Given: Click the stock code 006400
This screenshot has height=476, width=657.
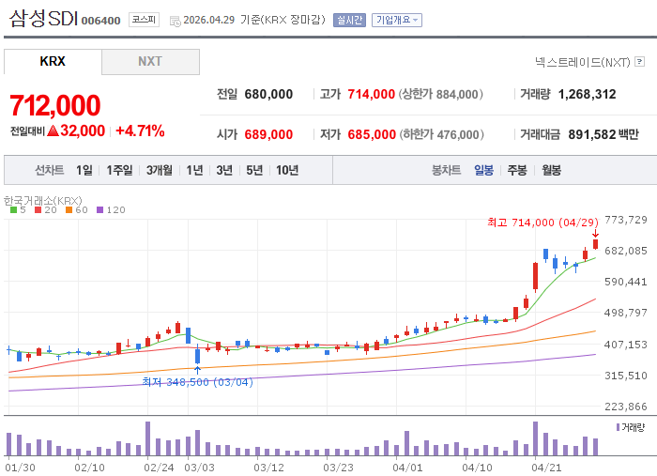Looking at the screenshot, I should click(x=101, y=21).
